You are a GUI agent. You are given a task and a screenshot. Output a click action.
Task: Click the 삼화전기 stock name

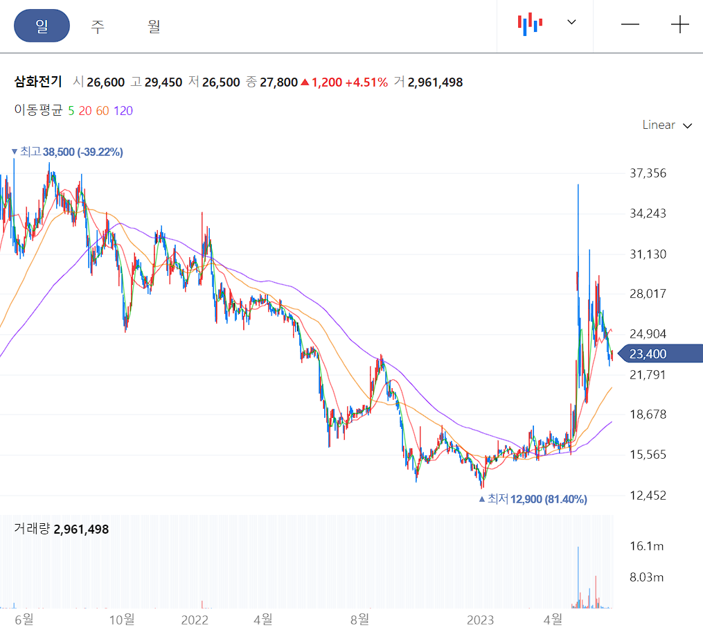click(x=38, y=82)
